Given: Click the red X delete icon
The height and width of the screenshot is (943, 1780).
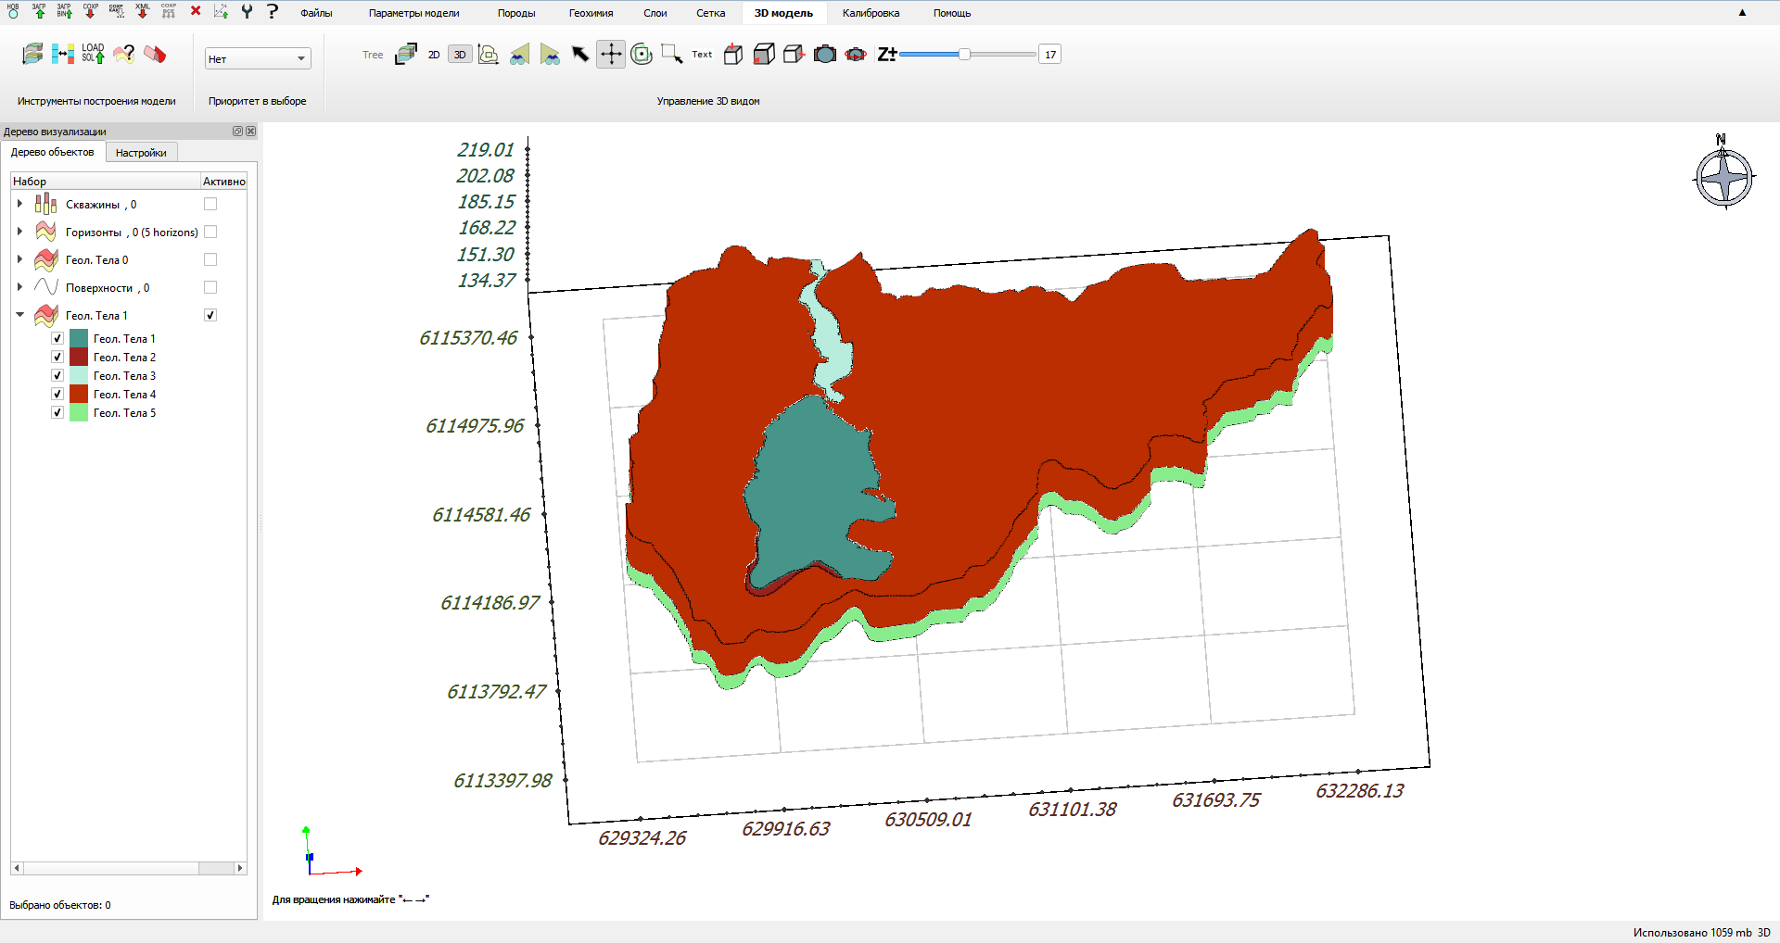Looking at the screenshot, I should 196,11.
